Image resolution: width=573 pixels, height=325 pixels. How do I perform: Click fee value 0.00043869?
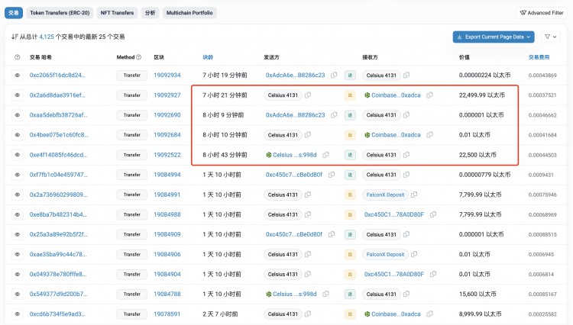pos(542,75)
